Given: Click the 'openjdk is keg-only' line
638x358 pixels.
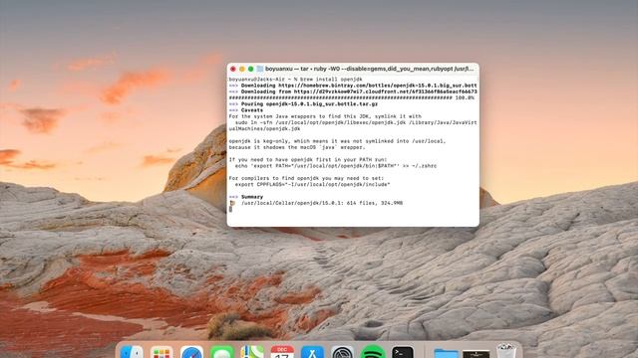Looking at the screenshot, I should pyautogui.click(x=337, y=141).
